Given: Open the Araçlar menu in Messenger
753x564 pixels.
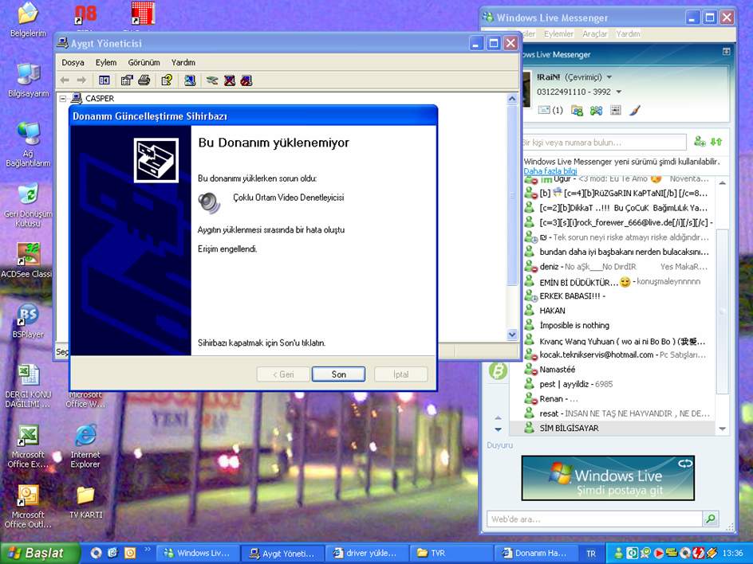Looking at the screenshot, I should (594, 33).
